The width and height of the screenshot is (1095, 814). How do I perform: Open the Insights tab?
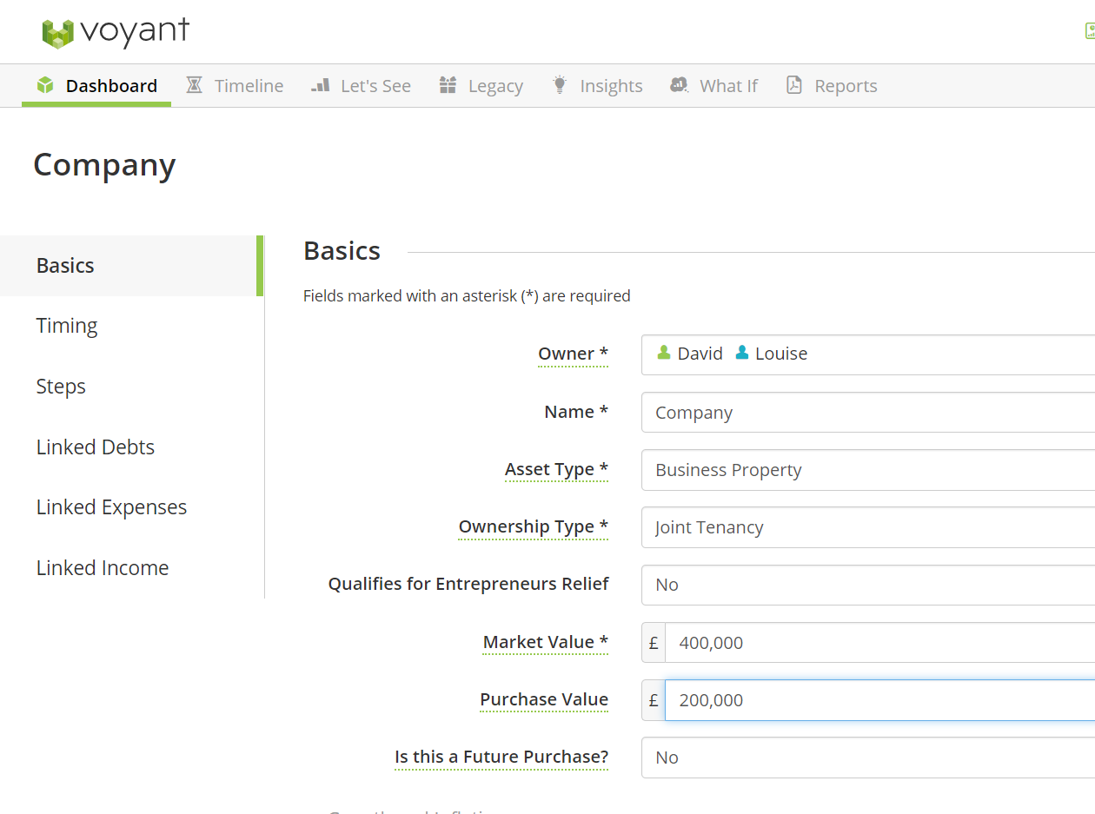[x=597, y=86]
